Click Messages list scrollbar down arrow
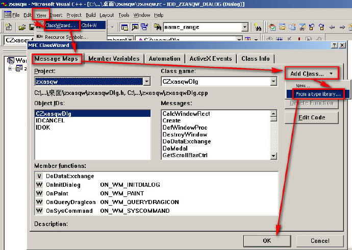 (273, 156)
